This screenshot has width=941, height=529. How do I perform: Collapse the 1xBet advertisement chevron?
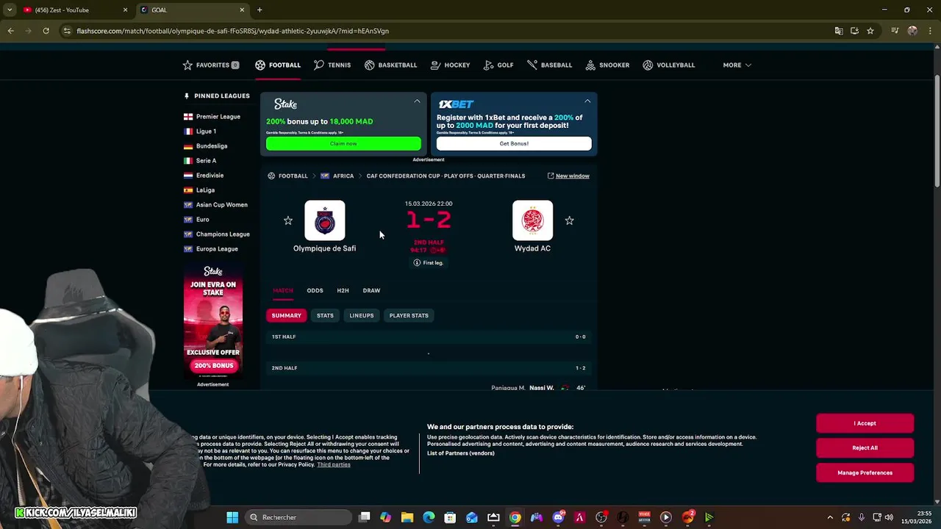[587, 101]
